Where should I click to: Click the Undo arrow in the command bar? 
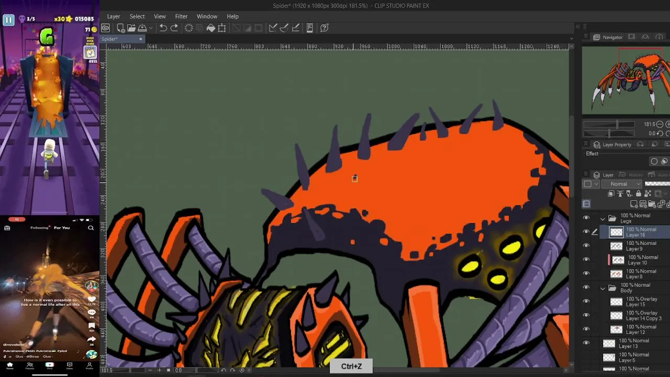(x=163, y=28)
